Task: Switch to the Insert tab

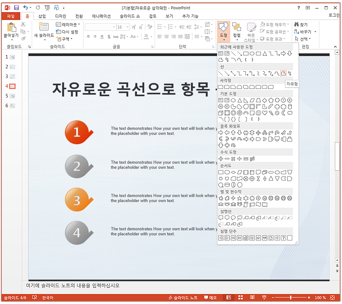Action: coord(42,16)
